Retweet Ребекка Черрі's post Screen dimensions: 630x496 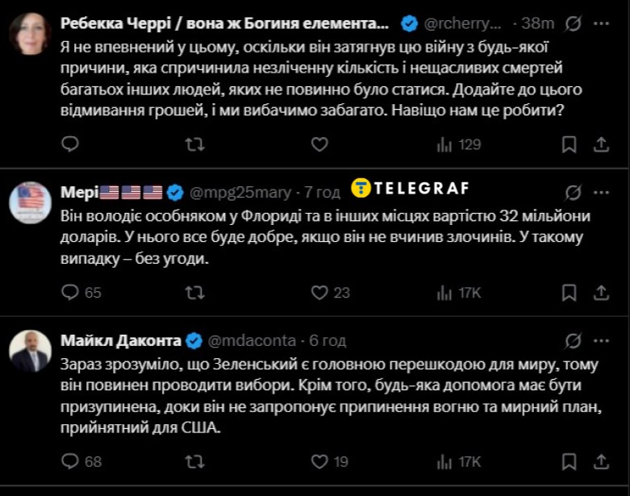[194, 144]
